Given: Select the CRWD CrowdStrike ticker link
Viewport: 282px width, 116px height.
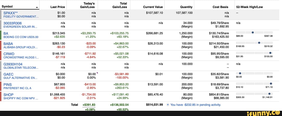Looking at the screenshot, I should tap(9, 54).
